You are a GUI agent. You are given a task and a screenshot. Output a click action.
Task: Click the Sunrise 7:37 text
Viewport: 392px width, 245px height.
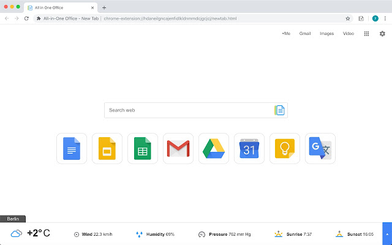click(299, 235)
